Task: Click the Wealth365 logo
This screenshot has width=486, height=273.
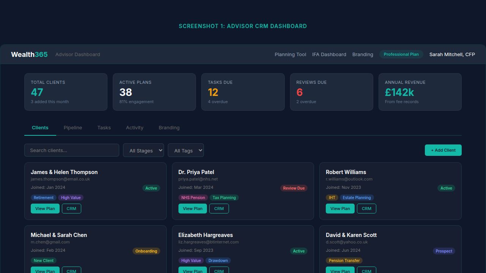Action: [x=29, y=54]
